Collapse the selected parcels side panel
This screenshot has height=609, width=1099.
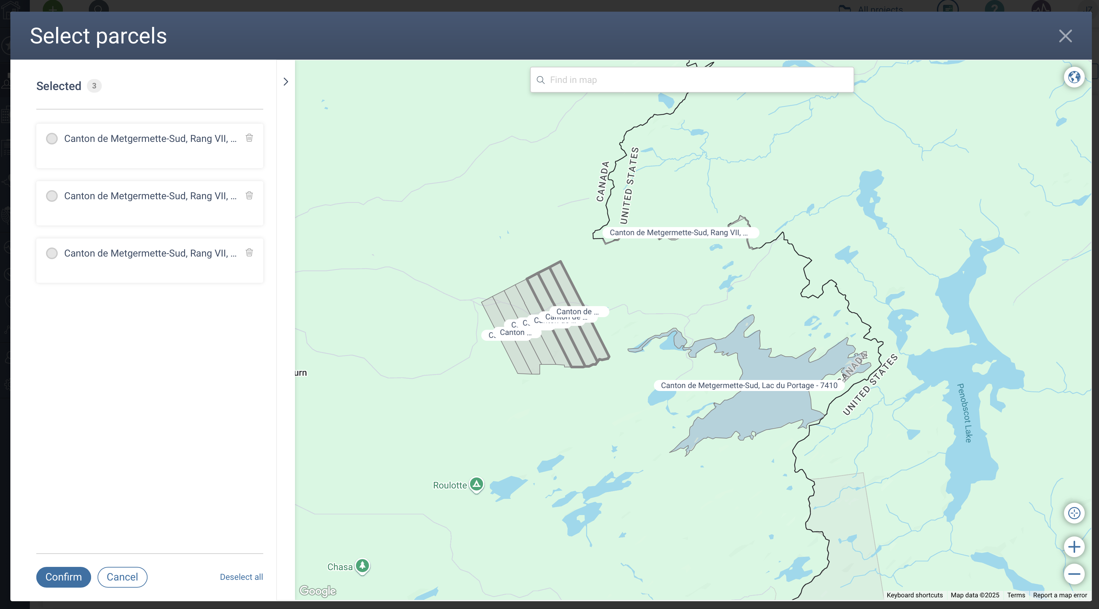286,81
